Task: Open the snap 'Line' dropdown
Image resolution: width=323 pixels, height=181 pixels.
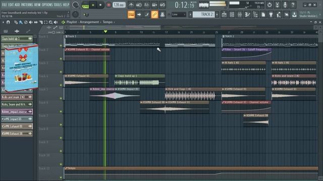Action: point(179,15)
